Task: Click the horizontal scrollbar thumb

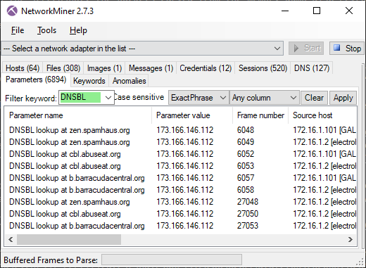Action: click(69, 240)
